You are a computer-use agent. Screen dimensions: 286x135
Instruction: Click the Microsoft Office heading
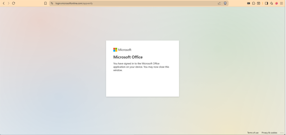point(128,57)
